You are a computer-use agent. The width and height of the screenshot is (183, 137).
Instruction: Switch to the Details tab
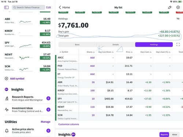coord(116,45)
